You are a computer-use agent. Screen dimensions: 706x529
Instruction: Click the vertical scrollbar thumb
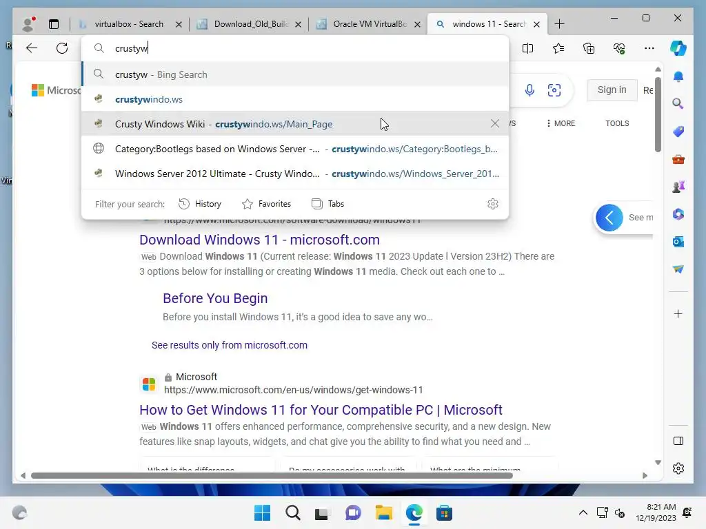(658, 115)
